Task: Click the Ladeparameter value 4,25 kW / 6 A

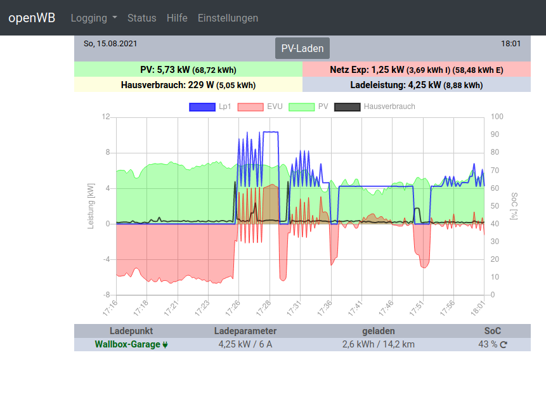Action: [245, 345]
